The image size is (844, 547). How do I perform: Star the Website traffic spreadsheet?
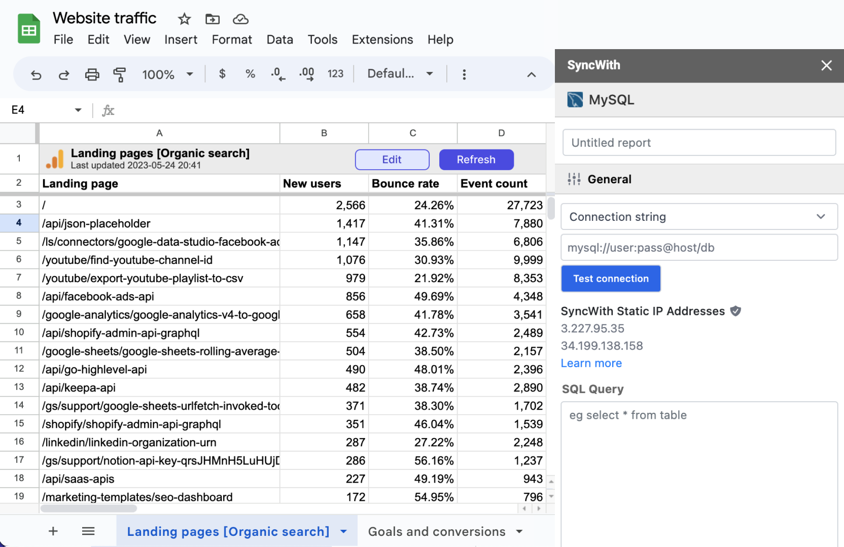[x=184, y=19]
